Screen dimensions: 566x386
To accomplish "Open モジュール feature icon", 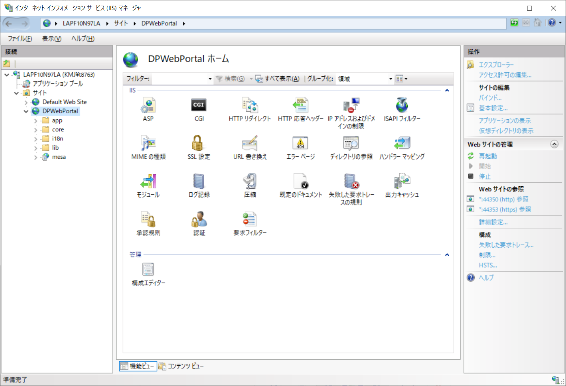I will (148, 181).
